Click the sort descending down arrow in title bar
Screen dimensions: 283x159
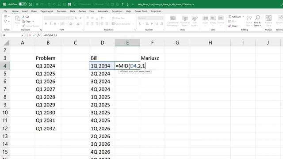click(x=128, y=4)
